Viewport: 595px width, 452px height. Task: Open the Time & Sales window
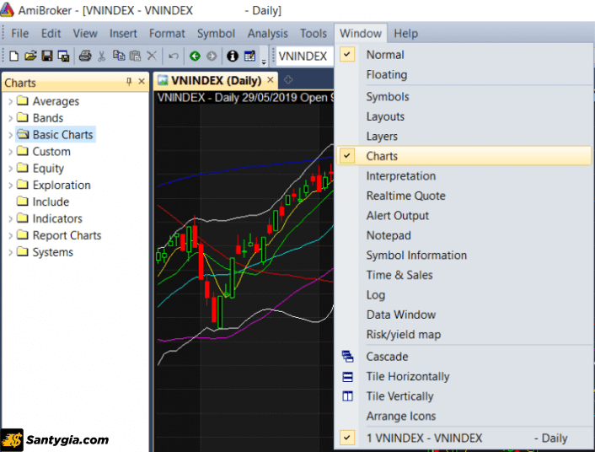pos(464,275)
